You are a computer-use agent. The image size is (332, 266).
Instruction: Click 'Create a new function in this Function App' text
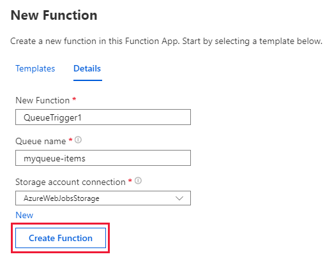tap(94, 41)
